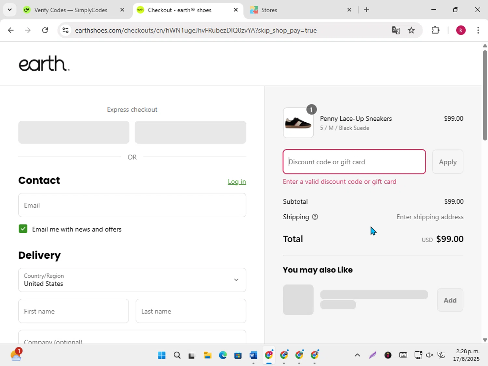Image resolution: width=488 pixels, height=366 pixels.
Task: Click the first express checkout button
Action: tap(74, 132)
